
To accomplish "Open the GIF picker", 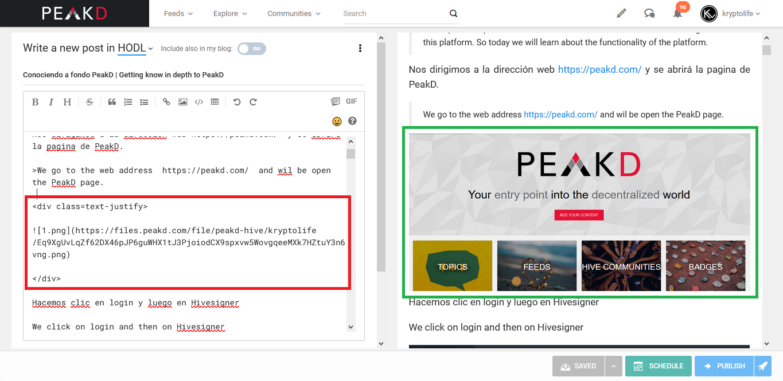I will [x=352, y=101].
